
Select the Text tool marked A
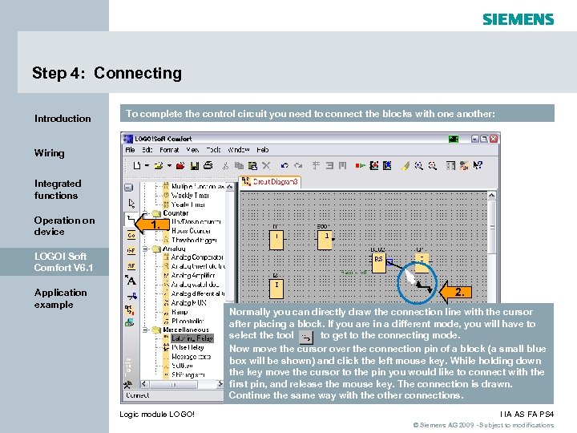(x=131, y=280)
